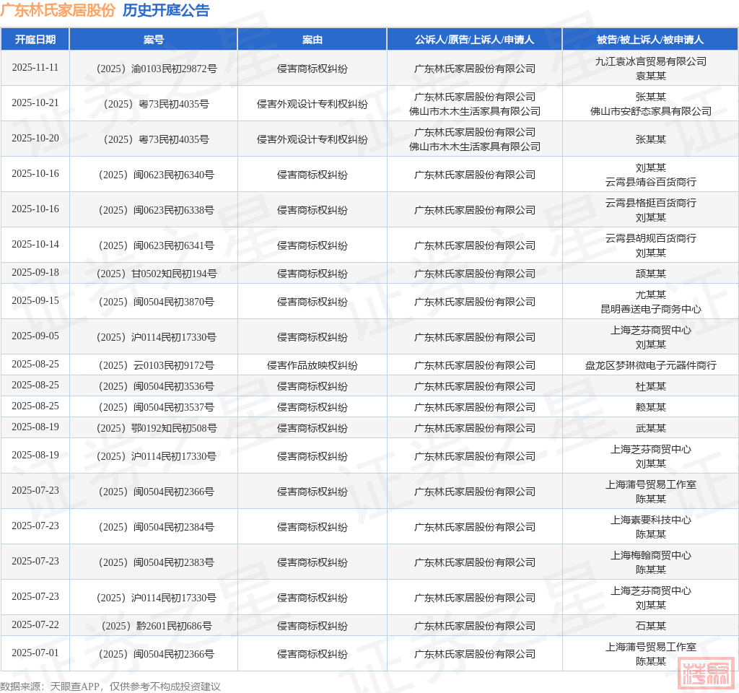739x693 pixels.
Task: Click the 数据来源 天眼查APP footer note
Action: coord(110,687)
